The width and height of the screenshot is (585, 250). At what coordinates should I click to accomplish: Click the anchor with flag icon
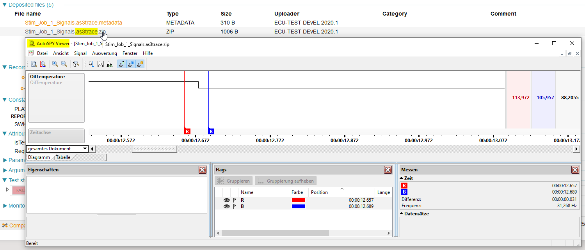click(x=131, y=64)
